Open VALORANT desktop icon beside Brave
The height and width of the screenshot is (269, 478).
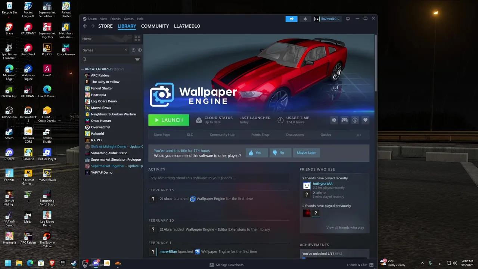[28, 29]
